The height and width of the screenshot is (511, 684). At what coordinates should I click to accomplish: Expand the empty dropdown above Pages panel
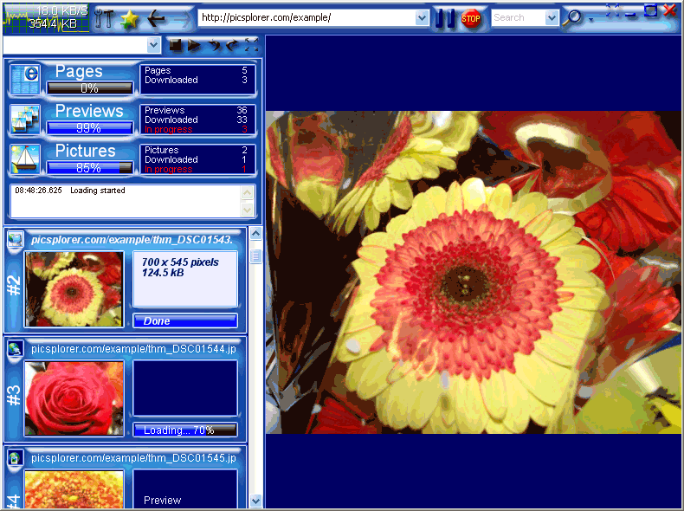[x=153, y=45]
